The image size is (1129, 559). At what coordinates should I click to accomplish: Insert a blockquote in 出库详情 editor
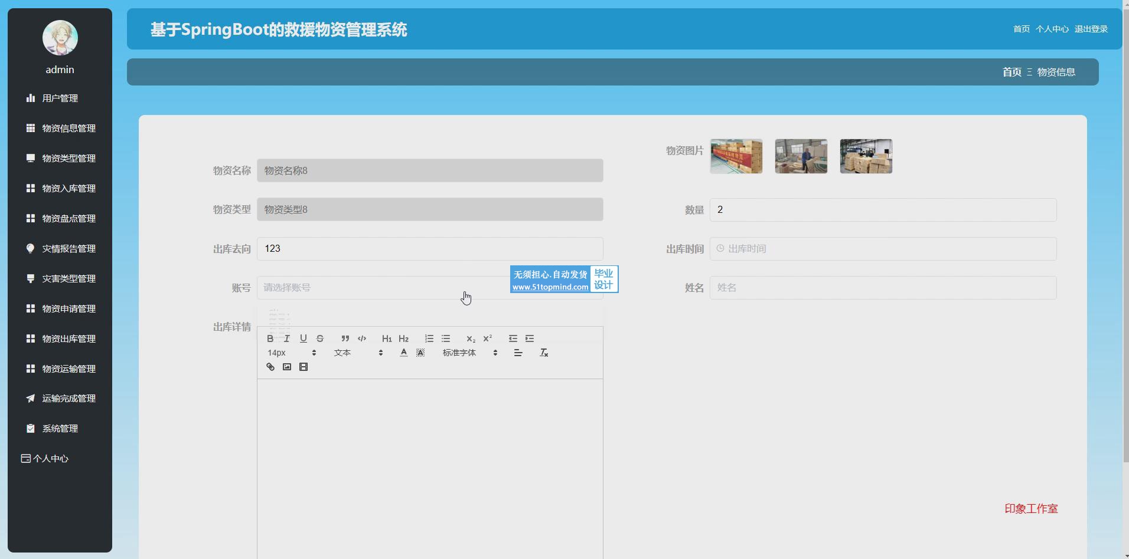point(345,338)
